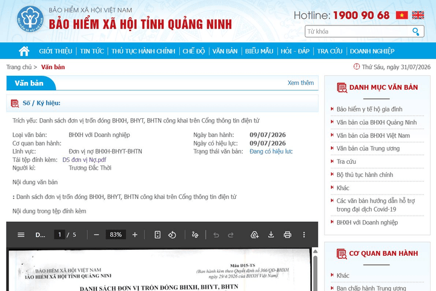Click the 09/07/2026 Ngày ban hành date
The height and width of the screenshot is (291, 436).
click(268, 135)
